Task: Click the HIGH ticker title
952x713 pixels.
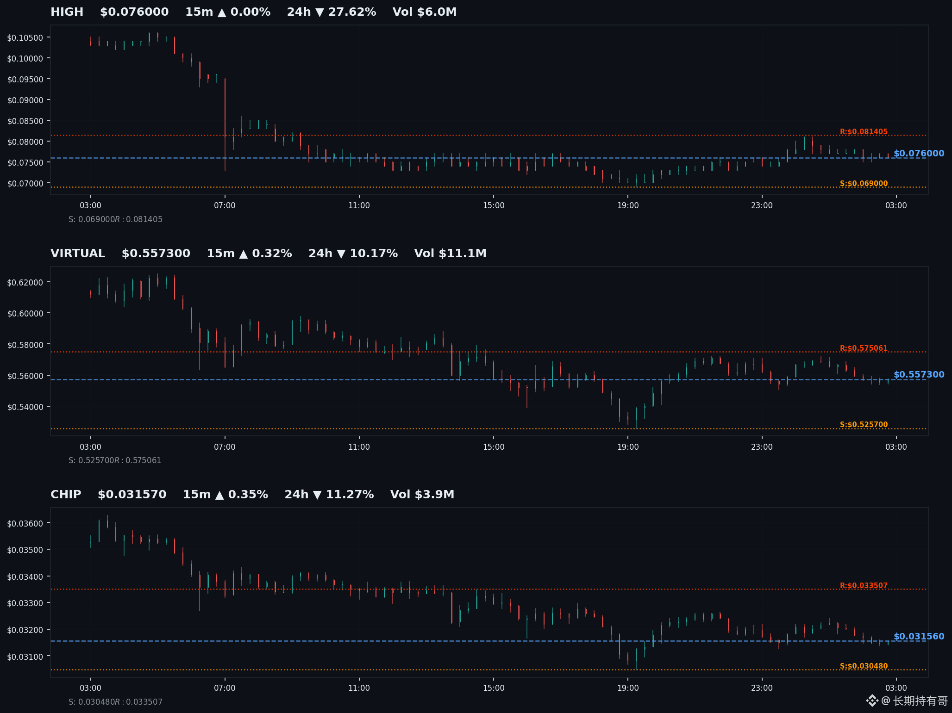Action: (67, 12)
